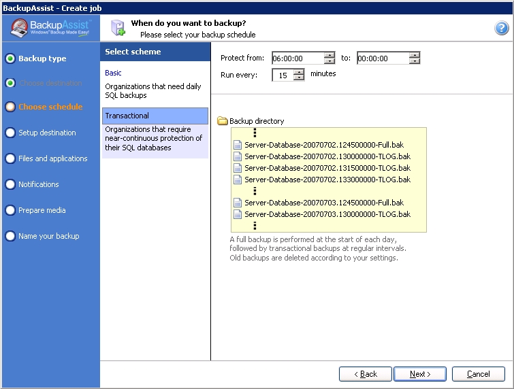Choose the Basic scheme
This screenshot has height=389, width=514.
pos(113,73)
